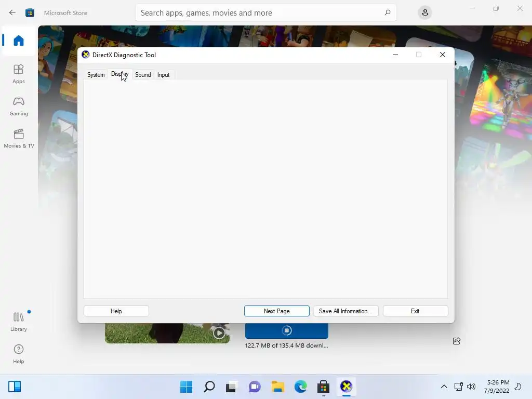Open taskbar Search
This screenshot has width=532, height=399.
tap(209, 387)
